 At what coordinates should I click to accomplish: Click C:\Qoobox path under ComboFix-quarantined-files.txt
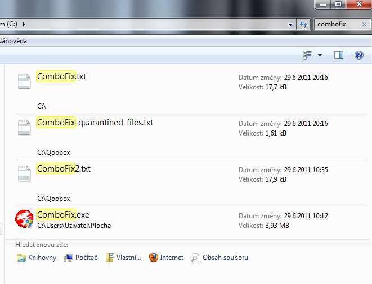pos(53,152)
